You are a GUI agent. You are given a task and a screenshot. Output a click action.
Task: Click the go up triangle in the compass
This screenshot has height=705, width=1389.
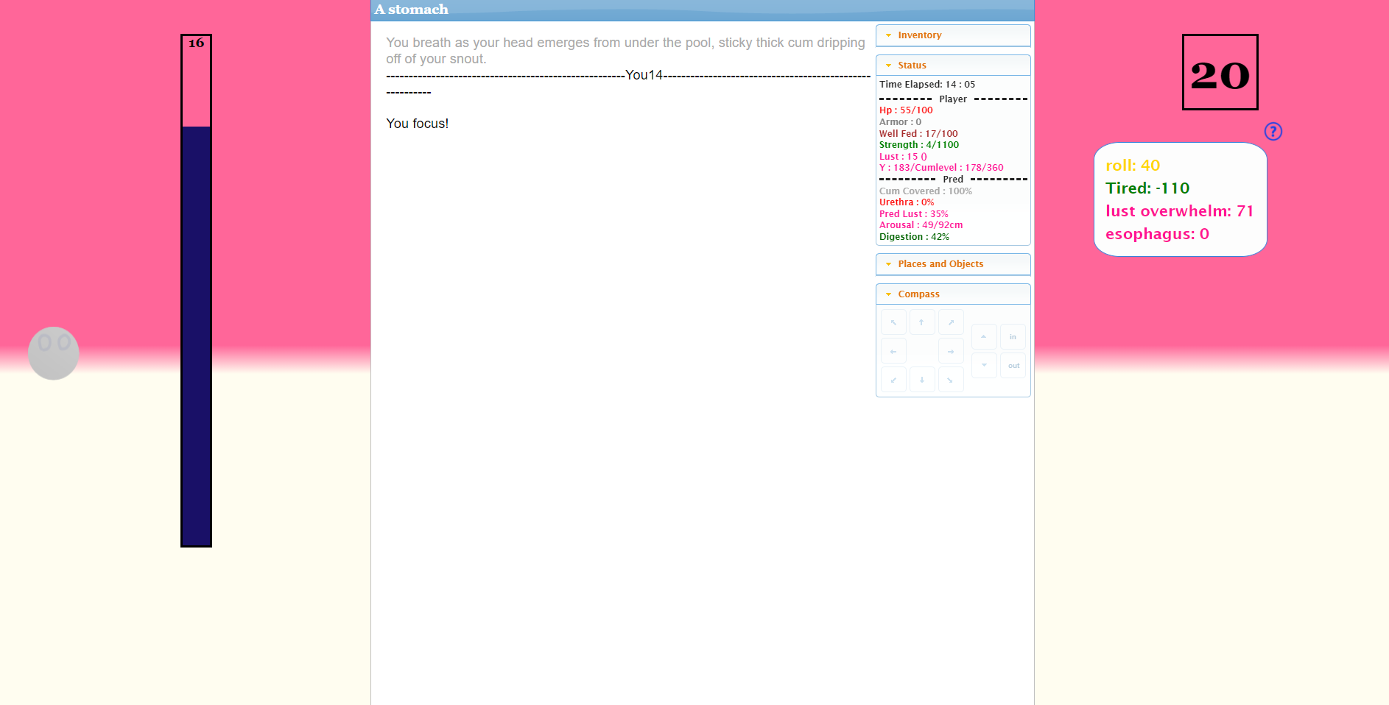(x=984, y=336)
